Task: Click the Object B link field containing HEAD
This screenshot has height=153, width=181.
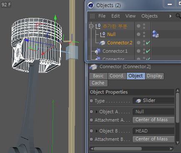Action: point(153,131)
